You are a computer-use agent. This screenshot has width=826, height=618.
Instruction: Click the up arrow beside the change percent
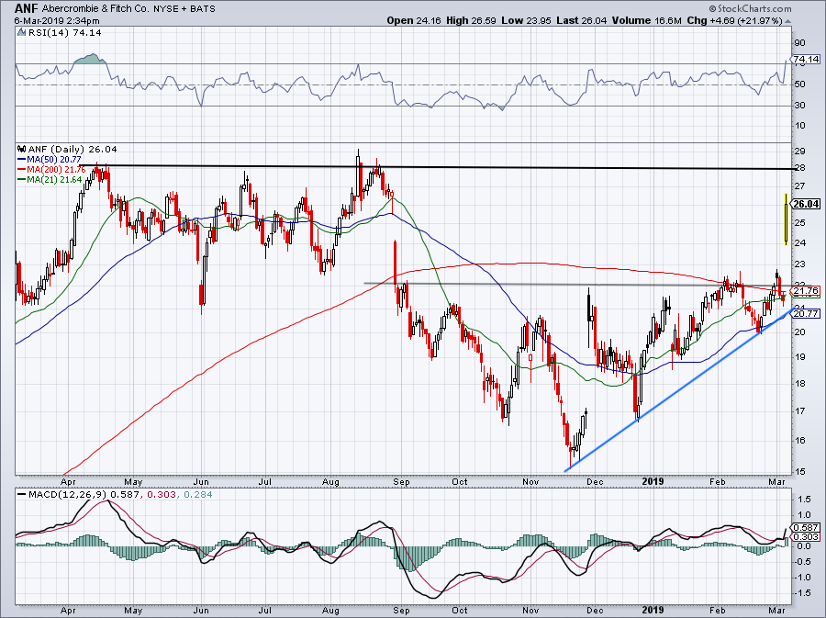click(x=787, y=22)
